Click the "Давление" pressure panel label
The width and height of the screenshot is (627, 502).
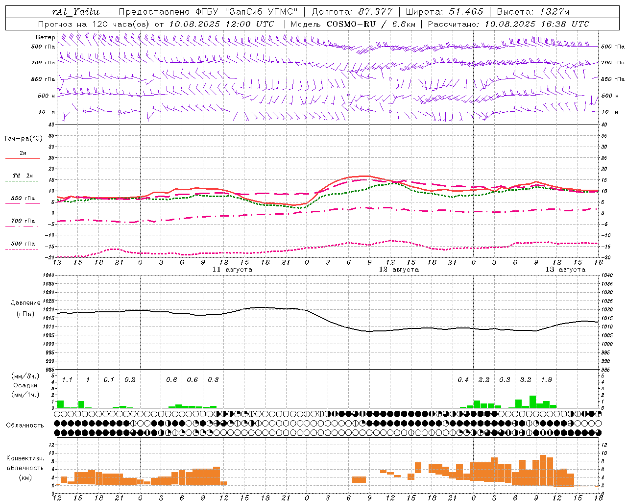25,303
